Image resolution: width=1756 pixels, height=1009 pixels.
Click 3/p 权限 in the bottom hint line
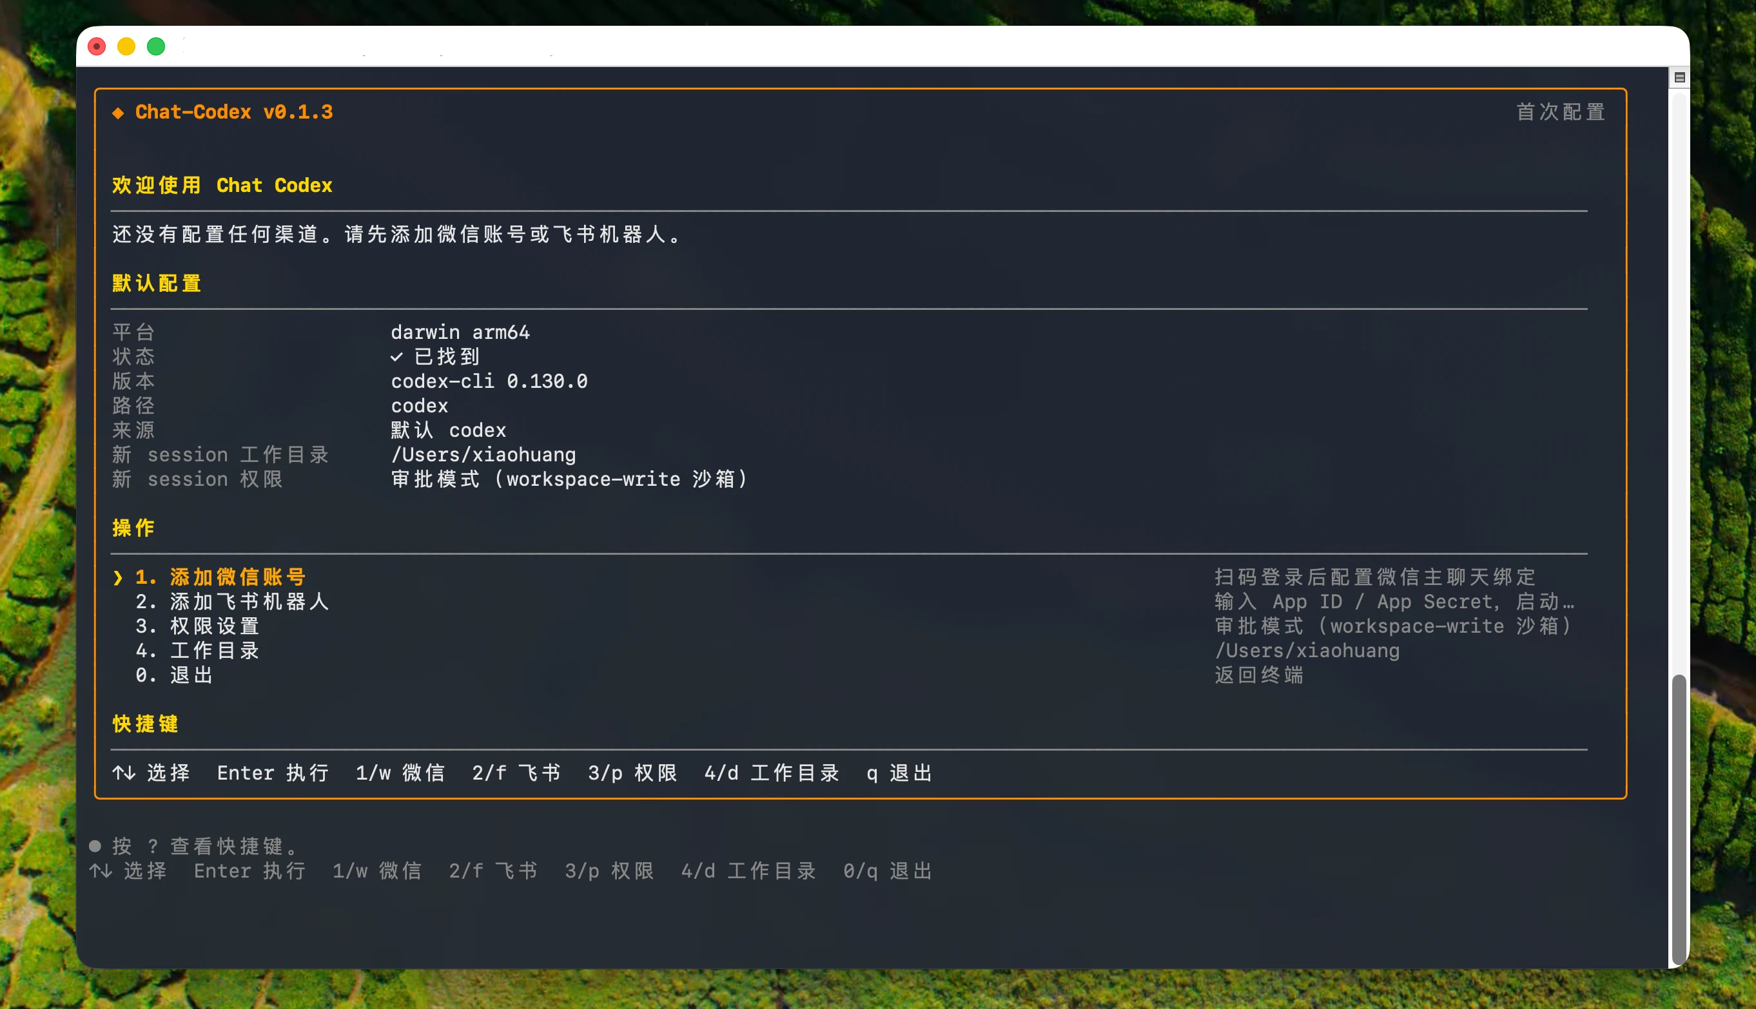point(609,871)
